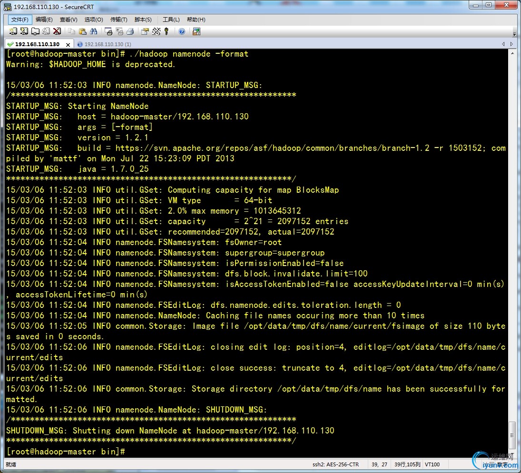Click the version = 1.2.1 line
The height and width of the screenshot is (473, 521).
(113, 138)
